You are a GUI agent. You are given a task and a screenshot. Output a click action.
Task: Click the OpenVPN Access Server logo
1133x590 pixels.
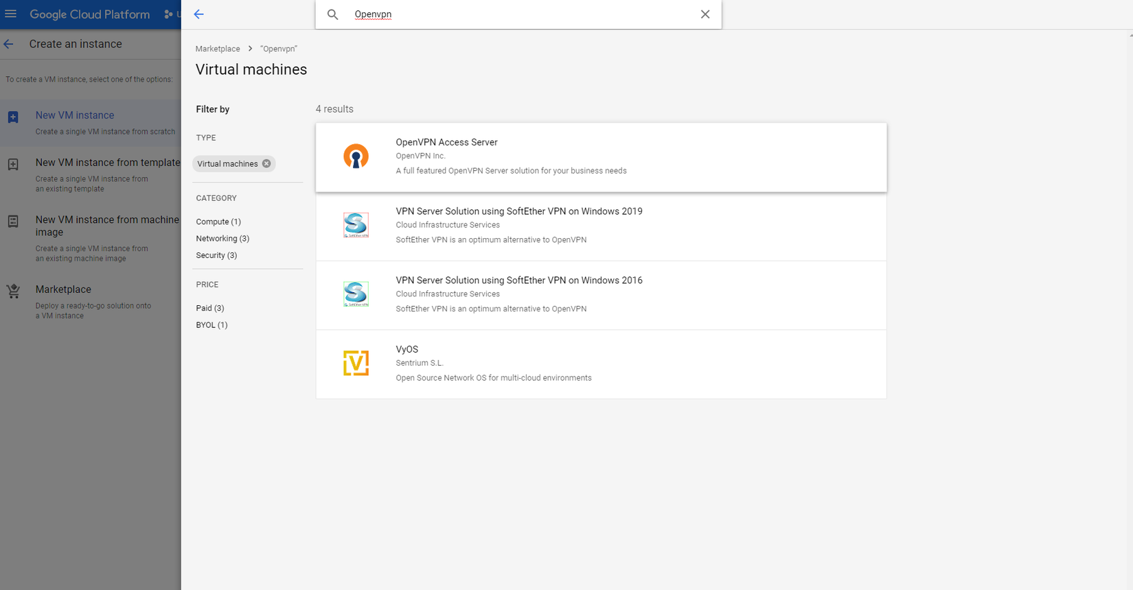[356, 156]
